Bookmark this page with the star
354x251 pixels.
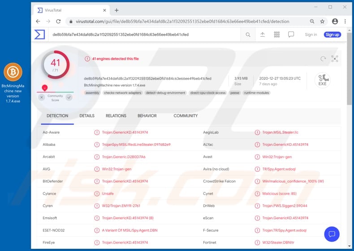point(322,21)
